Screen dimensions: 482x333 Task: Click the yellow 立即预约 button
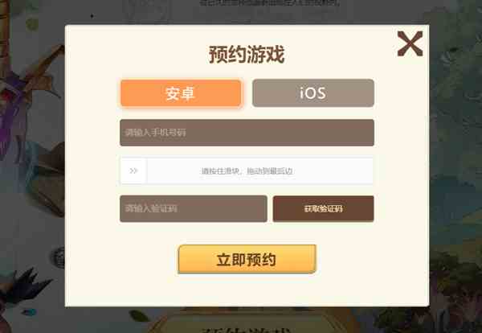[x=247, y=259]
